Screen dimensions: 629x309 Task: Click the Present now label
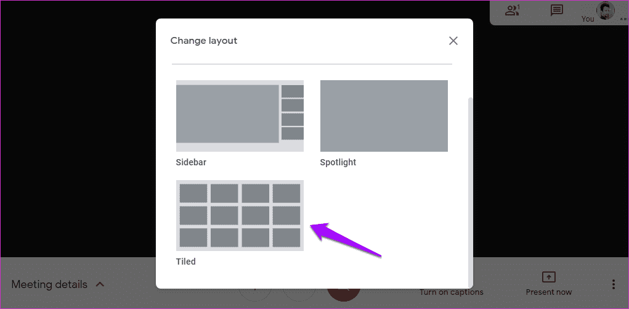coord(549,292)
